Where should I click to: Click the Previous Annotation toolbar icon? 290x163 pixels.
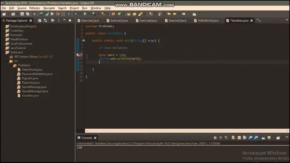point(160,14)
